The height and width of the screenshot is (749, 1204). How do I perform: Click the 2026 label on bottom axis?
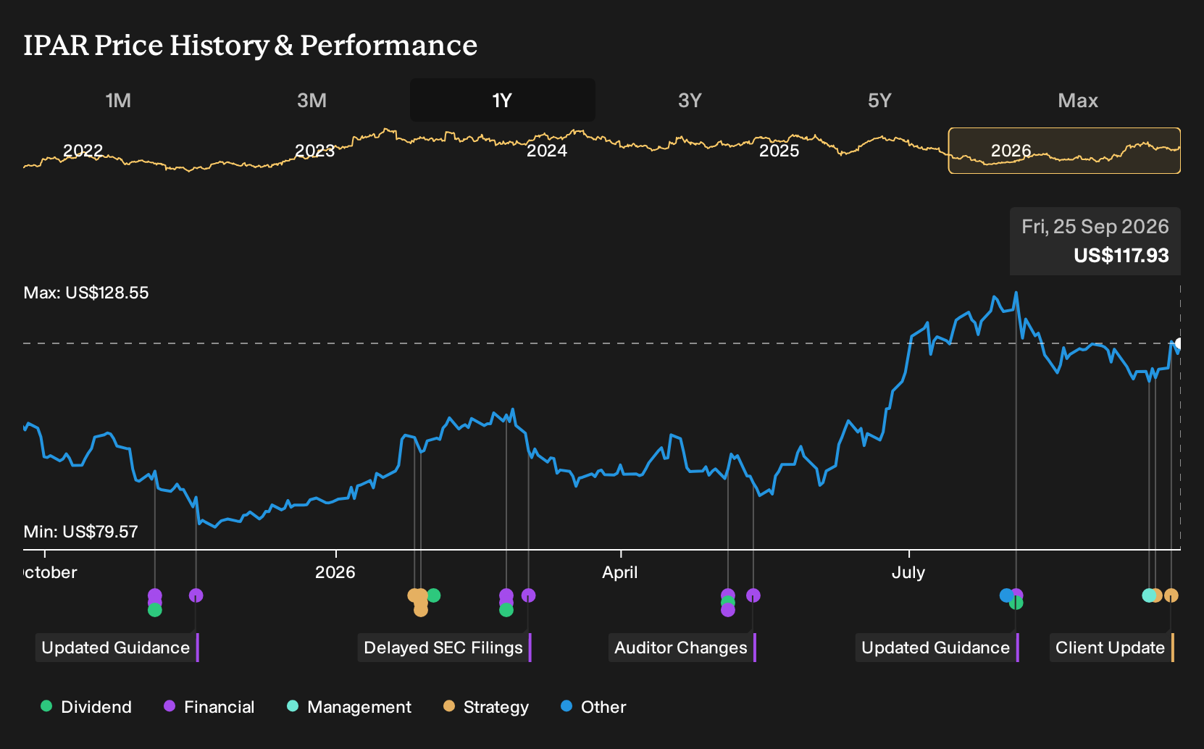[x=335, y=572]
